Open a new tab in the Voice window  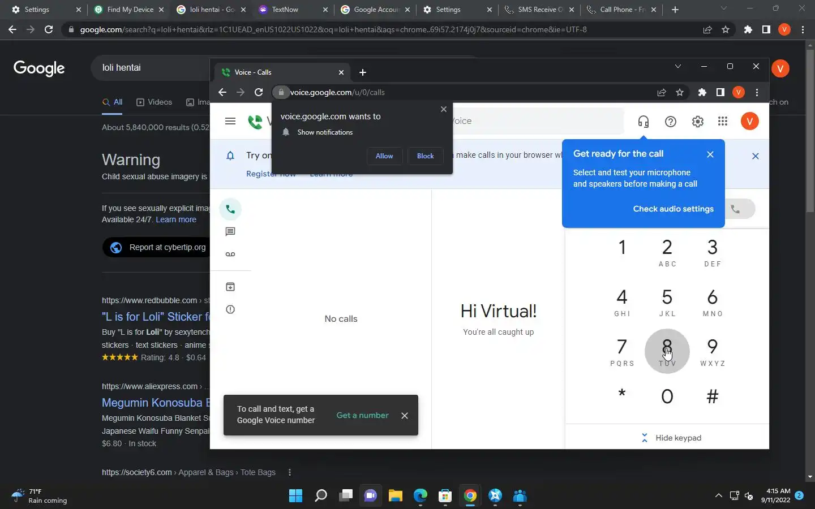[x=363, y=72]
